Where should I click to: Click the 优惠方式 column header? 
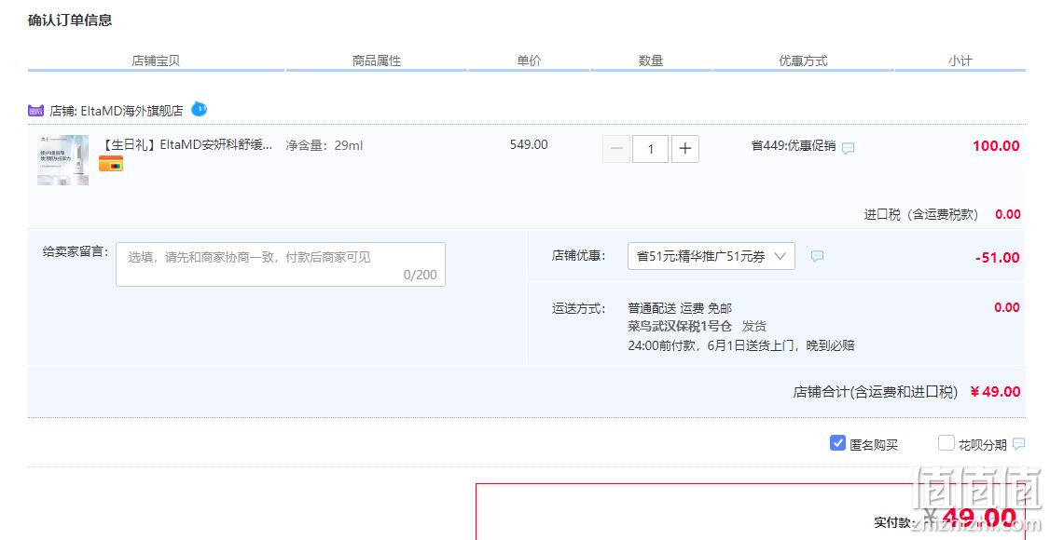coord(803,61)
